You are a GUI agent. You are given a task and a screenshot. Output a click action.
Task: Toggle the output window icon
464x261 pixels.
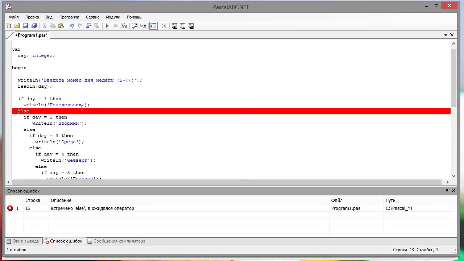[x=153, y=26]
